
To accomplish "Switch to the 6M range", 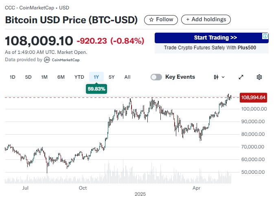I will pyautogui.click(x=61, y=77).
